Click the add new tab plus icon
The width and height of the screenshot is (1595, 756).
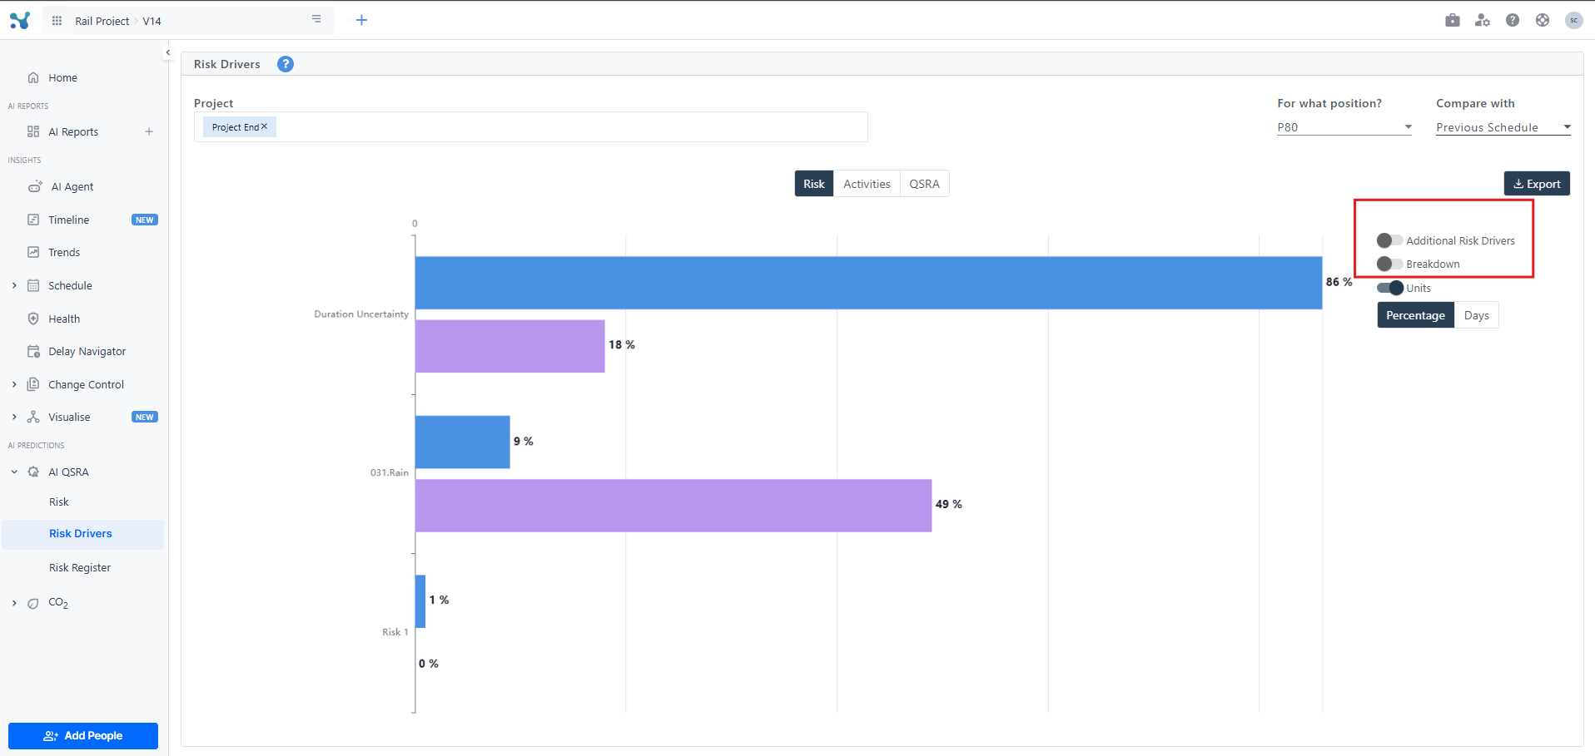point(361,20)
